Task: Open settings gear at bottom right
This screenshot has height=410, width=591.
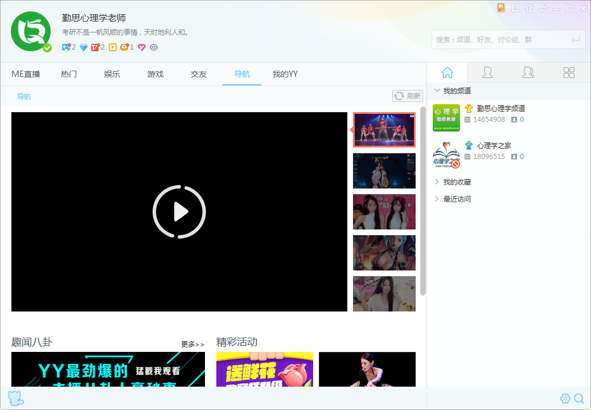Action: [x=565, y=398]
